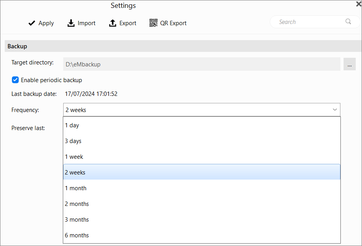Click the Apply checkmark icon
The width and height of the screenshot is (362, 246).
pyautogui.click(x=32, y=23)
